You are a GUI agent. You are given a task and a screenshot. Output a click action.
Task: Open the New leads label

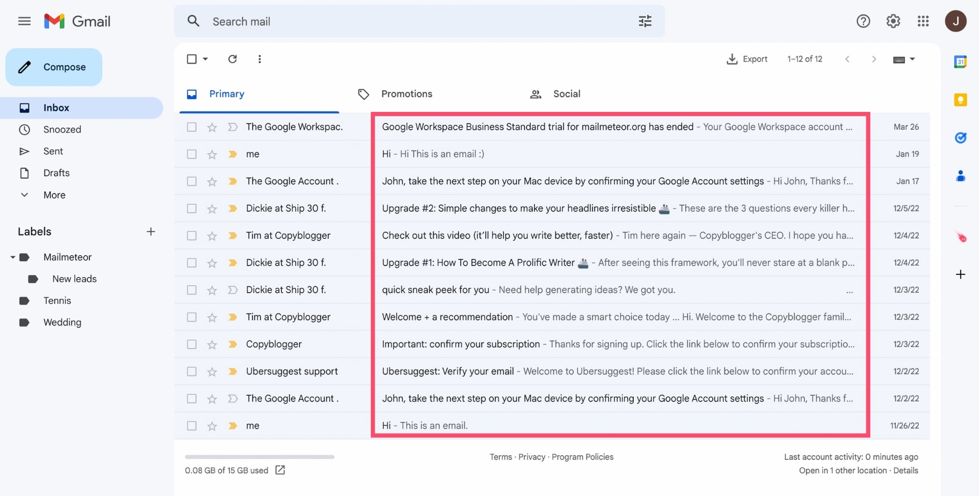[x=75, y=279]
